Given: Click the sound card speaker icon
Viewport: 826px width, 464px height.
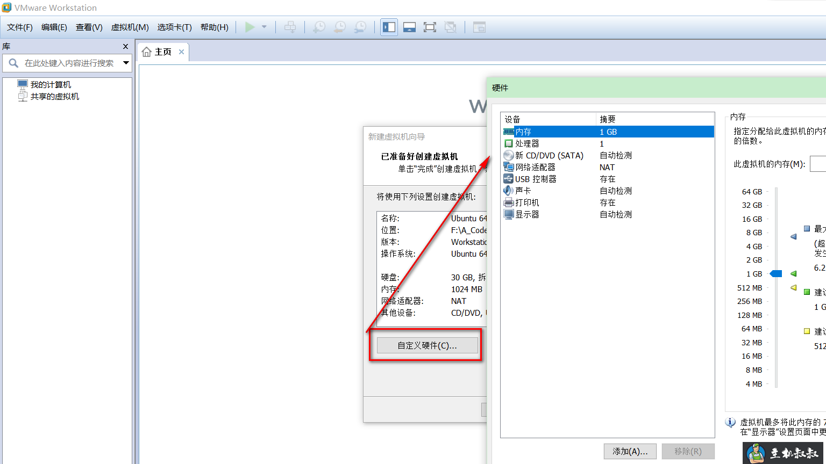Looking at the screenshot, I should point(508,191).
